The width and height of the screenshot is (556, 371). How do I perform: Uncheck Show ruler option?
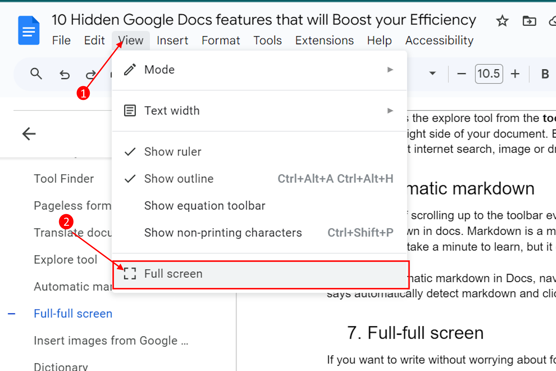pyautogui.click(x=173, y=152)
